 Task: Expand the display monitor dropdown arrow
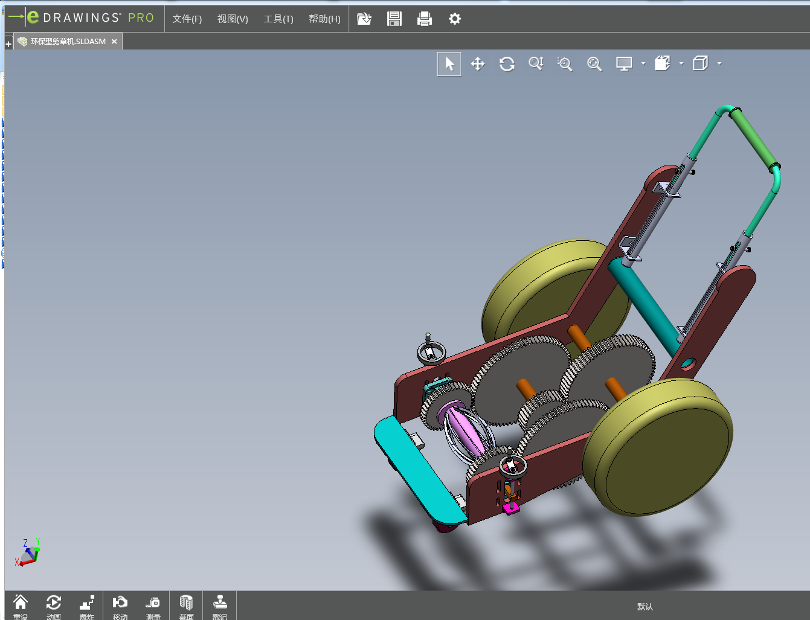click(643, 63)
